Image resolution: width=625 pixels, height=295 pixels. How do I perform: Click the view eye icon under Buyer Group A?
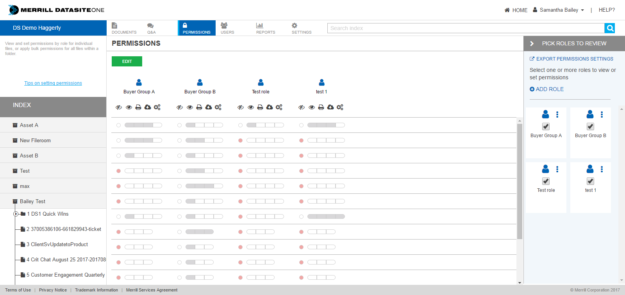[x=129, y=107]
